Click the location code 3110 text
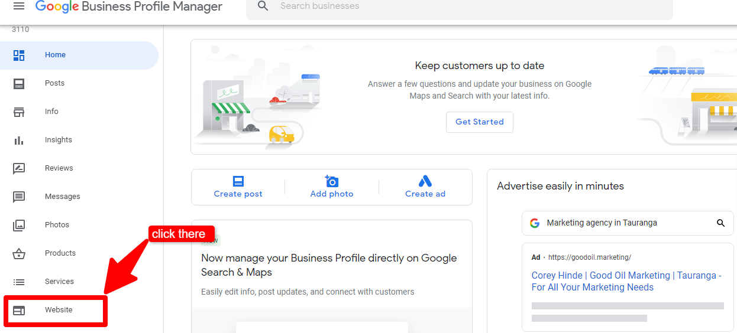Image resolution: width=737 pixels, height=333 pixels. point(20,30)
